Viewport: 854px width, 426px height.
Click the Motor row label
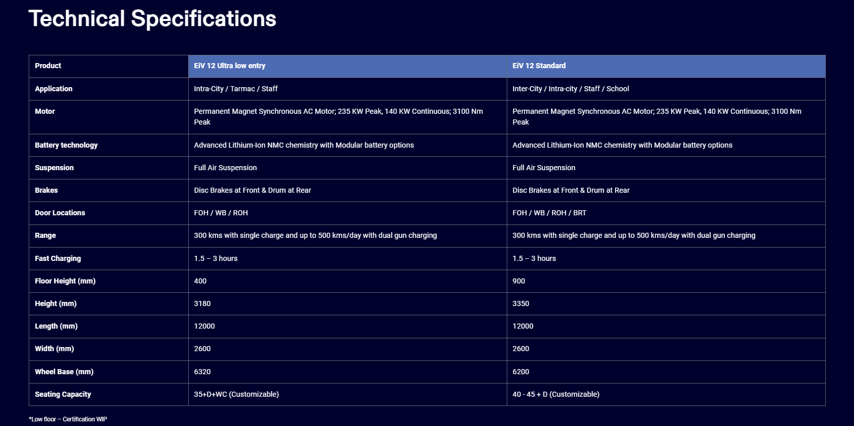coord(45,111)
